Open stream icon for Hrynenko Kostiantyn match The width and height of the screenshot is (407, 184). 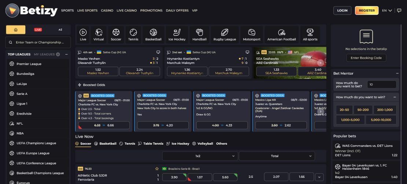247,52
